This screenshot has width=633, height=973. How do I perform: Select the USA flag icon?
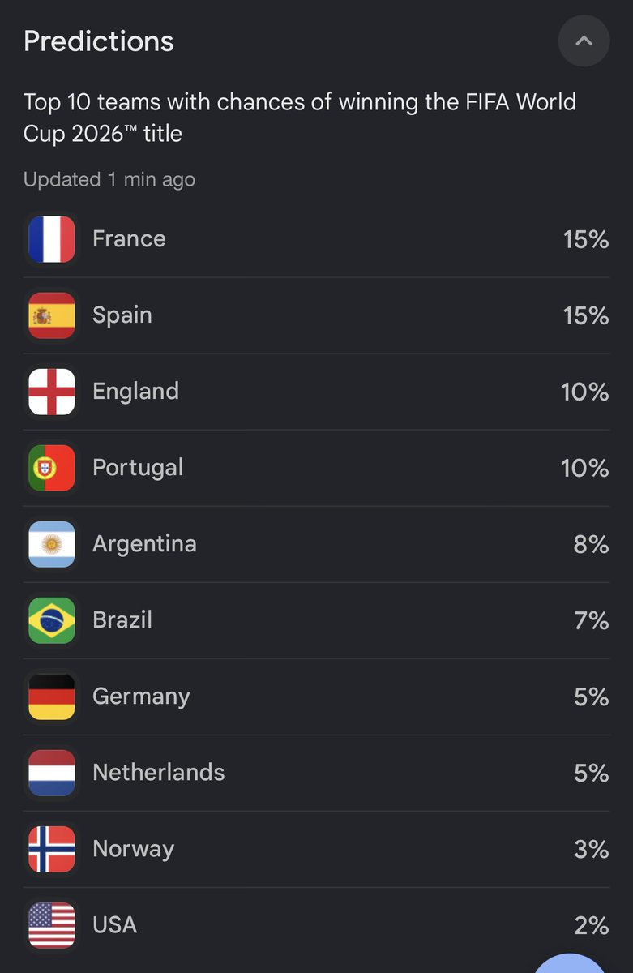click(52, 925)
